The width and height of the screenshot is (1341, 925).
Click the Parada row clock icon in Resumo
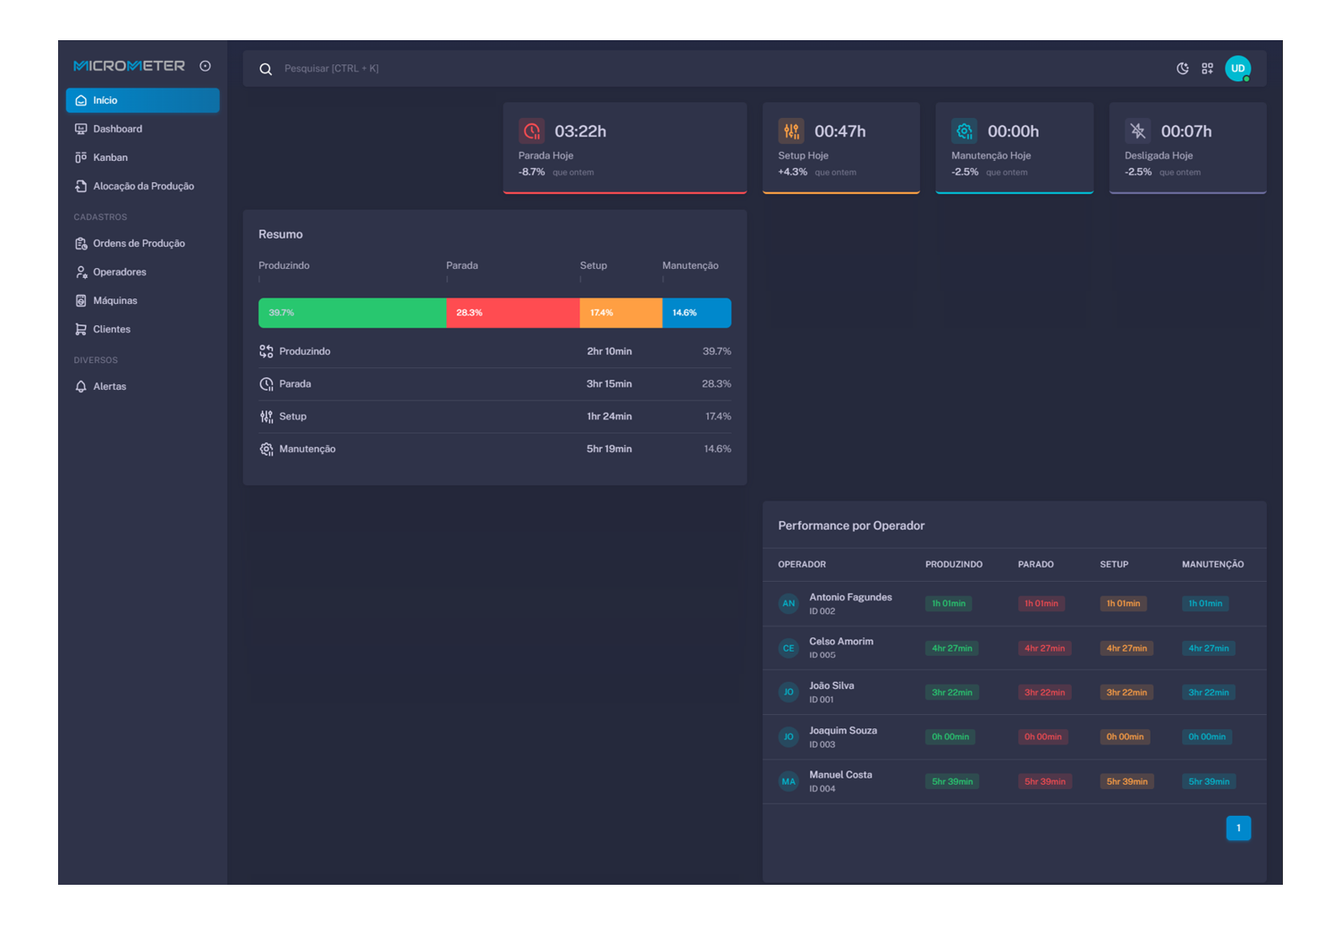coord(266,384)
